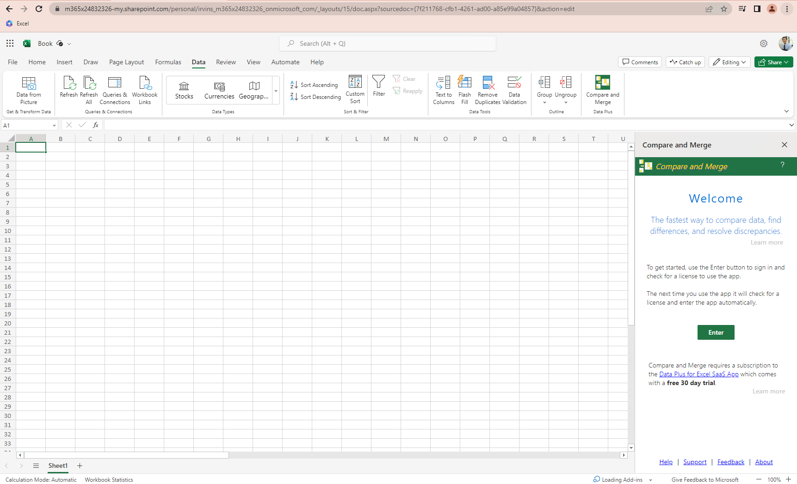797x484 pixels.
Task: Click the insert function fx icon
Action: pos(96,125)
